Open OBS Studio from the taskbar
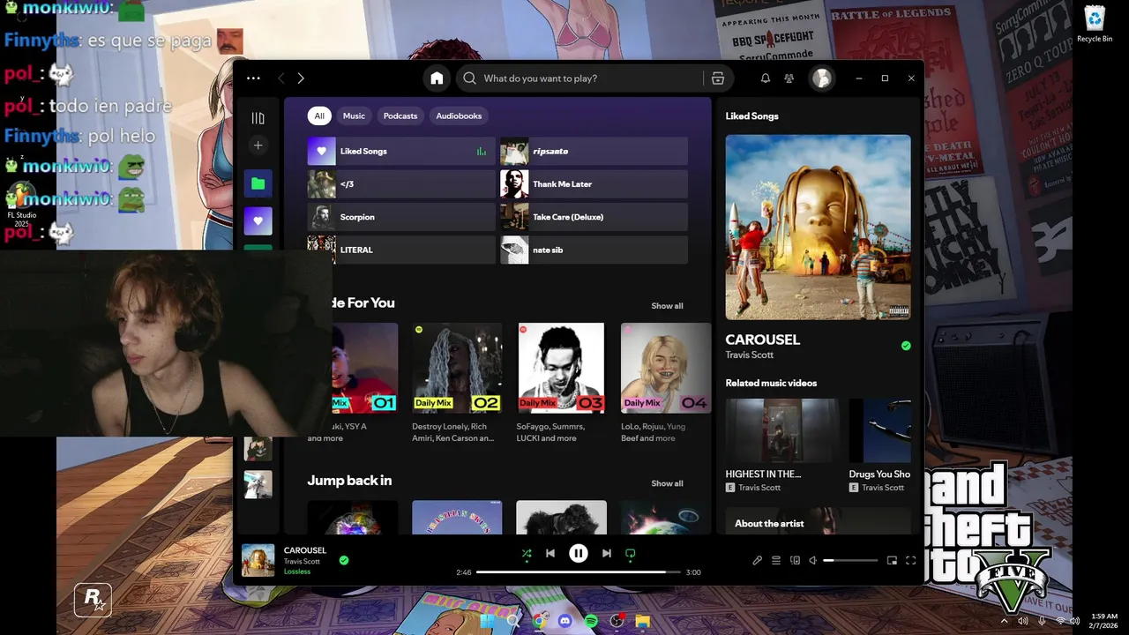The height and width of the screenshot is (635, 1129). (617, 621)
